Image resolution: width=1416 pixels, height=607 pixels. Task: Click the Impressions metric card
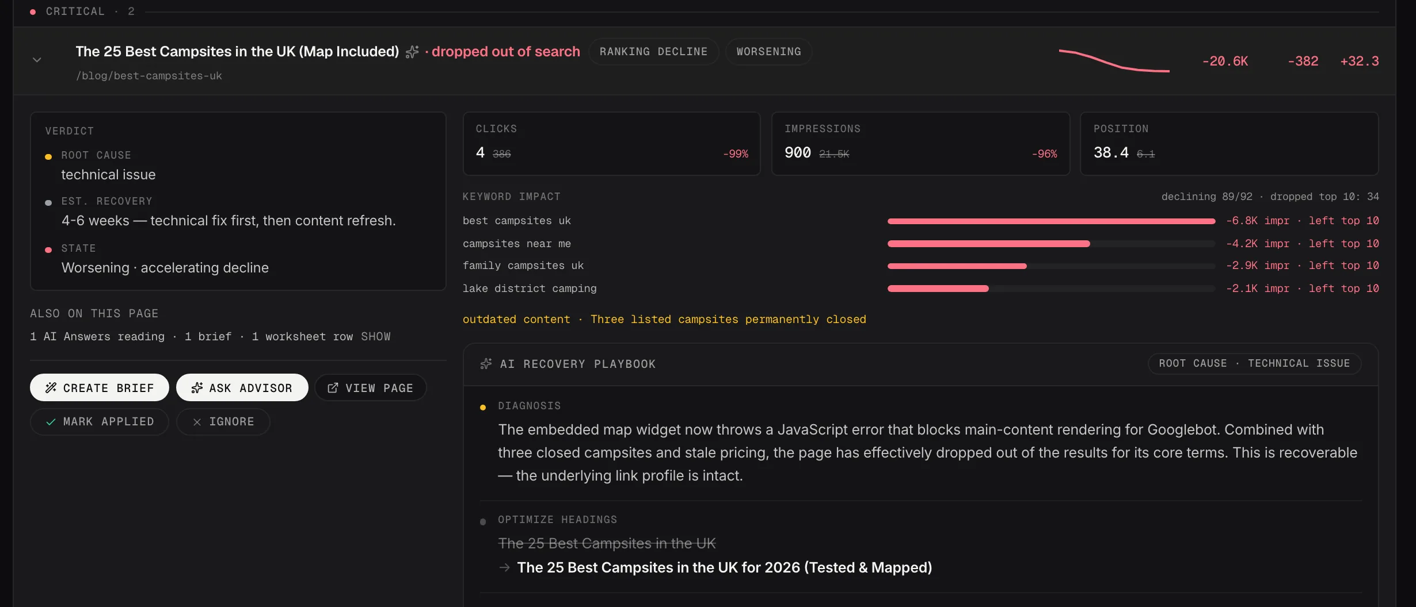(921, 144)
